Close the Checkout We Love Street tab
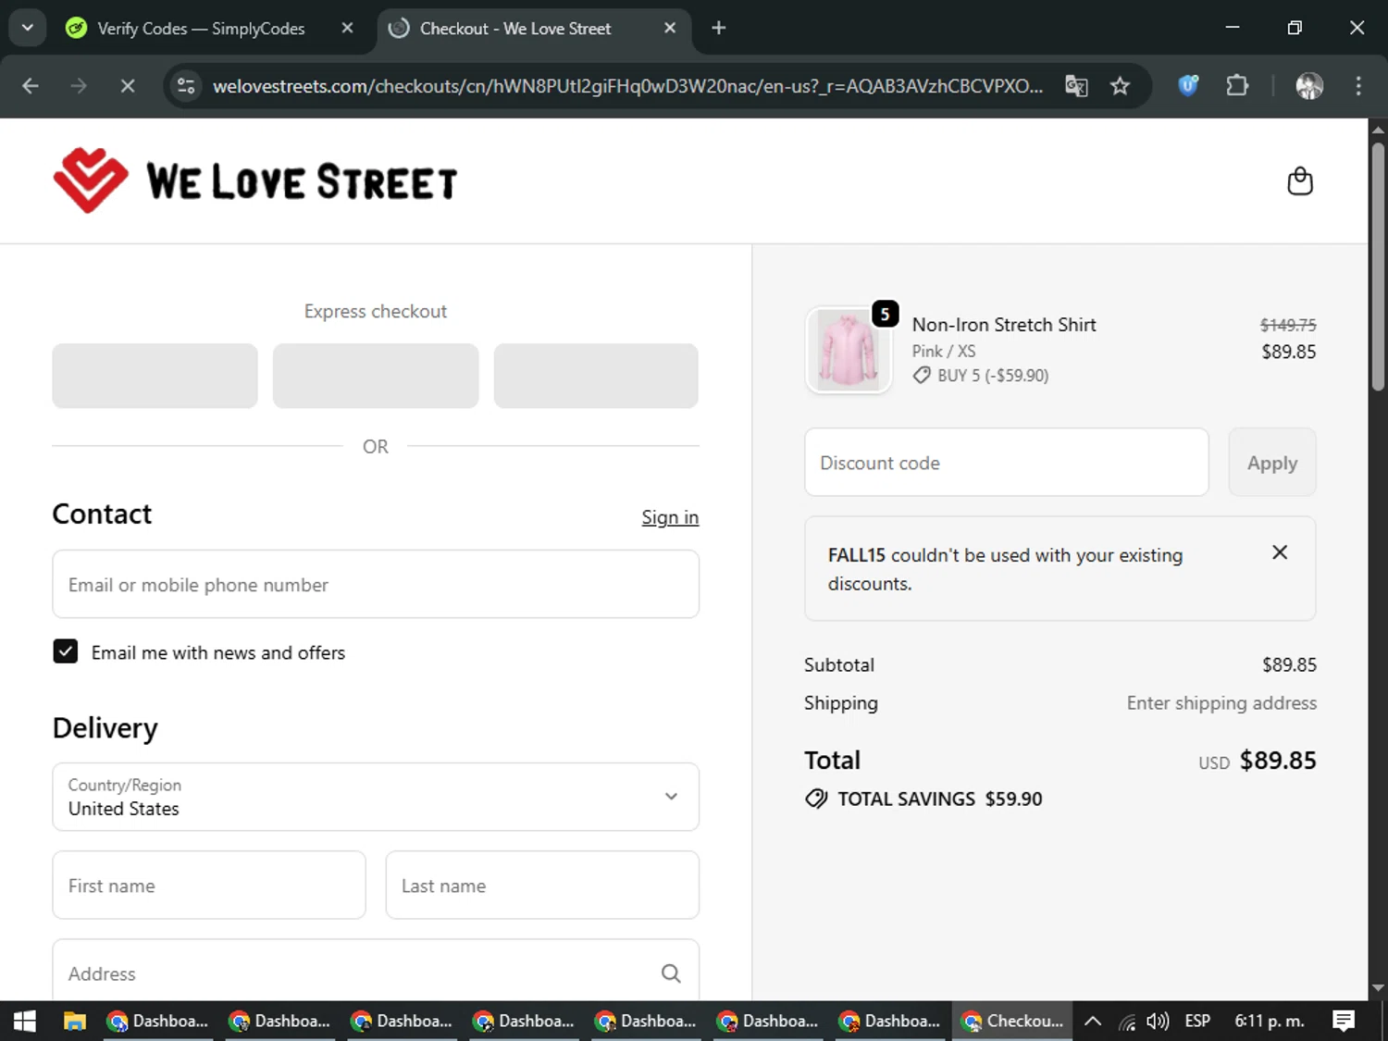Screen dimensions: 1388x1041 [670, 28]
